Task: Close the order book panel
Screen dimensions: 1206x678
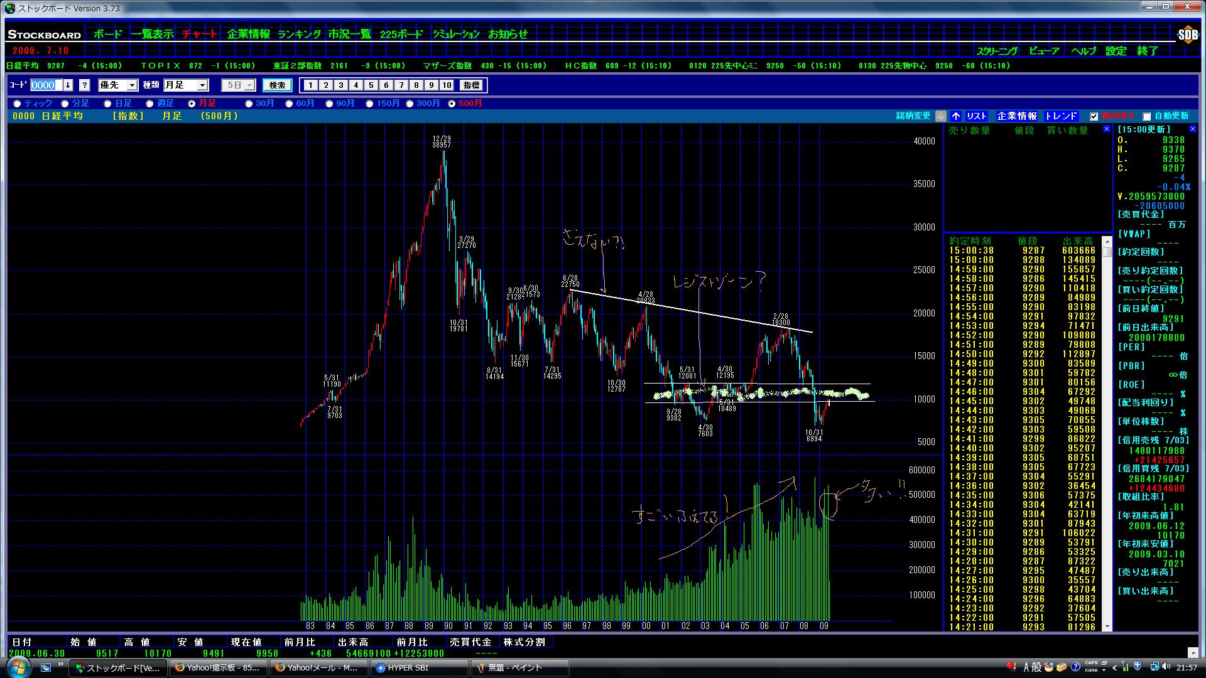Action: click(x=1107, y=129)
